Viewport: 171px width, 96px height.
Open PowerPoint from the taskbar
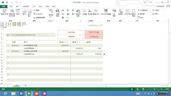[x=37, y=94]
